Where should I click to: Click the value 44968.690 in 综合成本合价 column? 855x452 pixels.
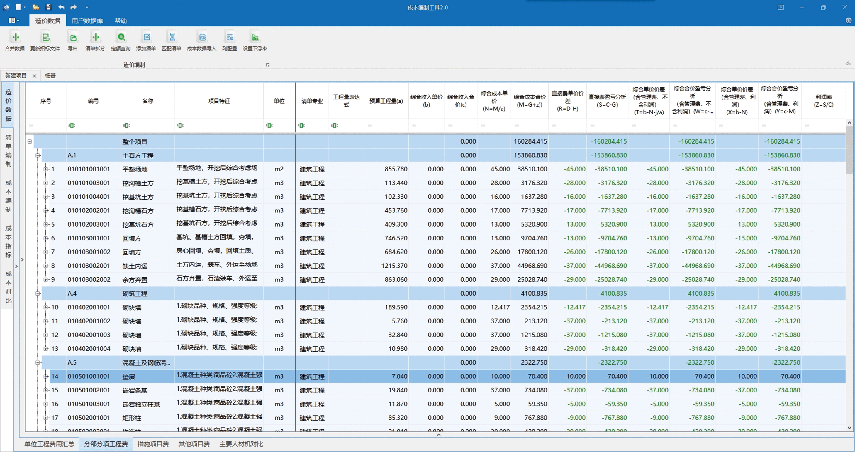pos(532,266)
